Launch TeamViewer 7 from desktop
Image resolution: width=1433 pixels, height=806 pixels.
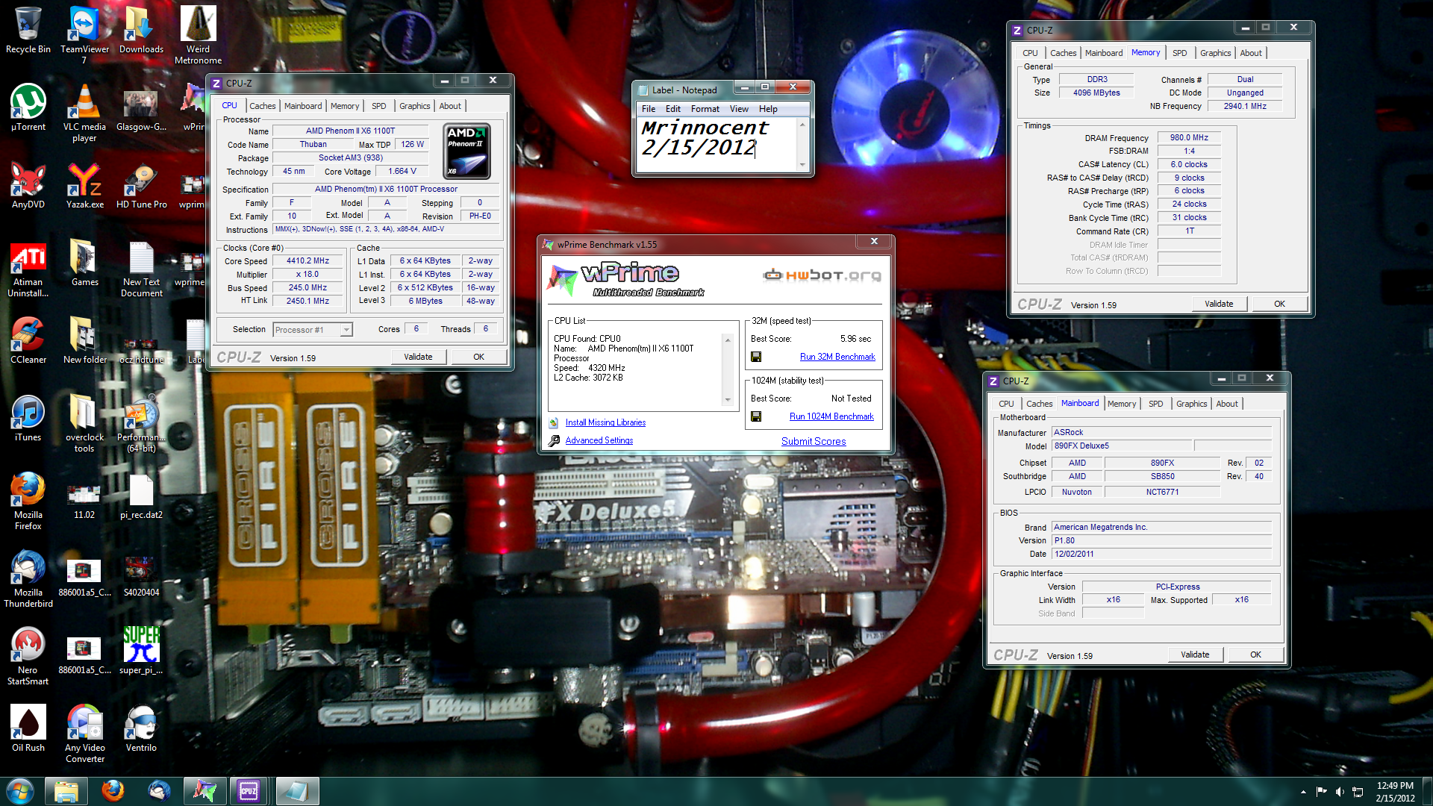[84, 35]
